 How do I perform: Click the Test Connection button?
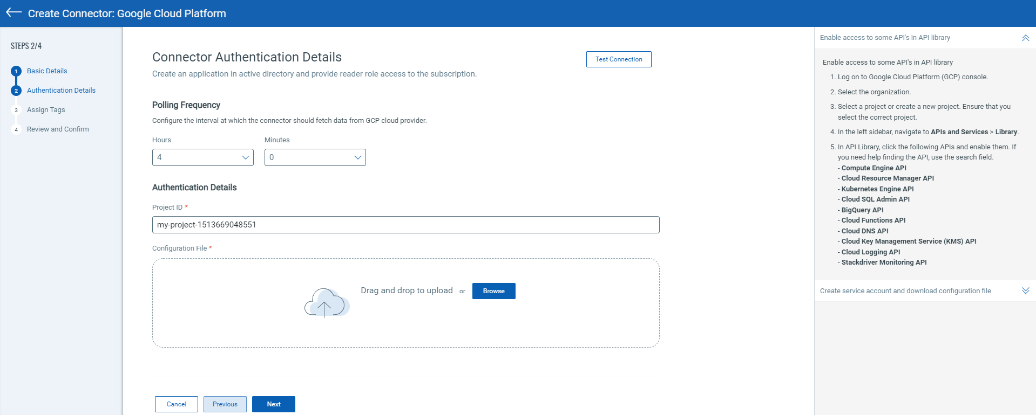619,59
